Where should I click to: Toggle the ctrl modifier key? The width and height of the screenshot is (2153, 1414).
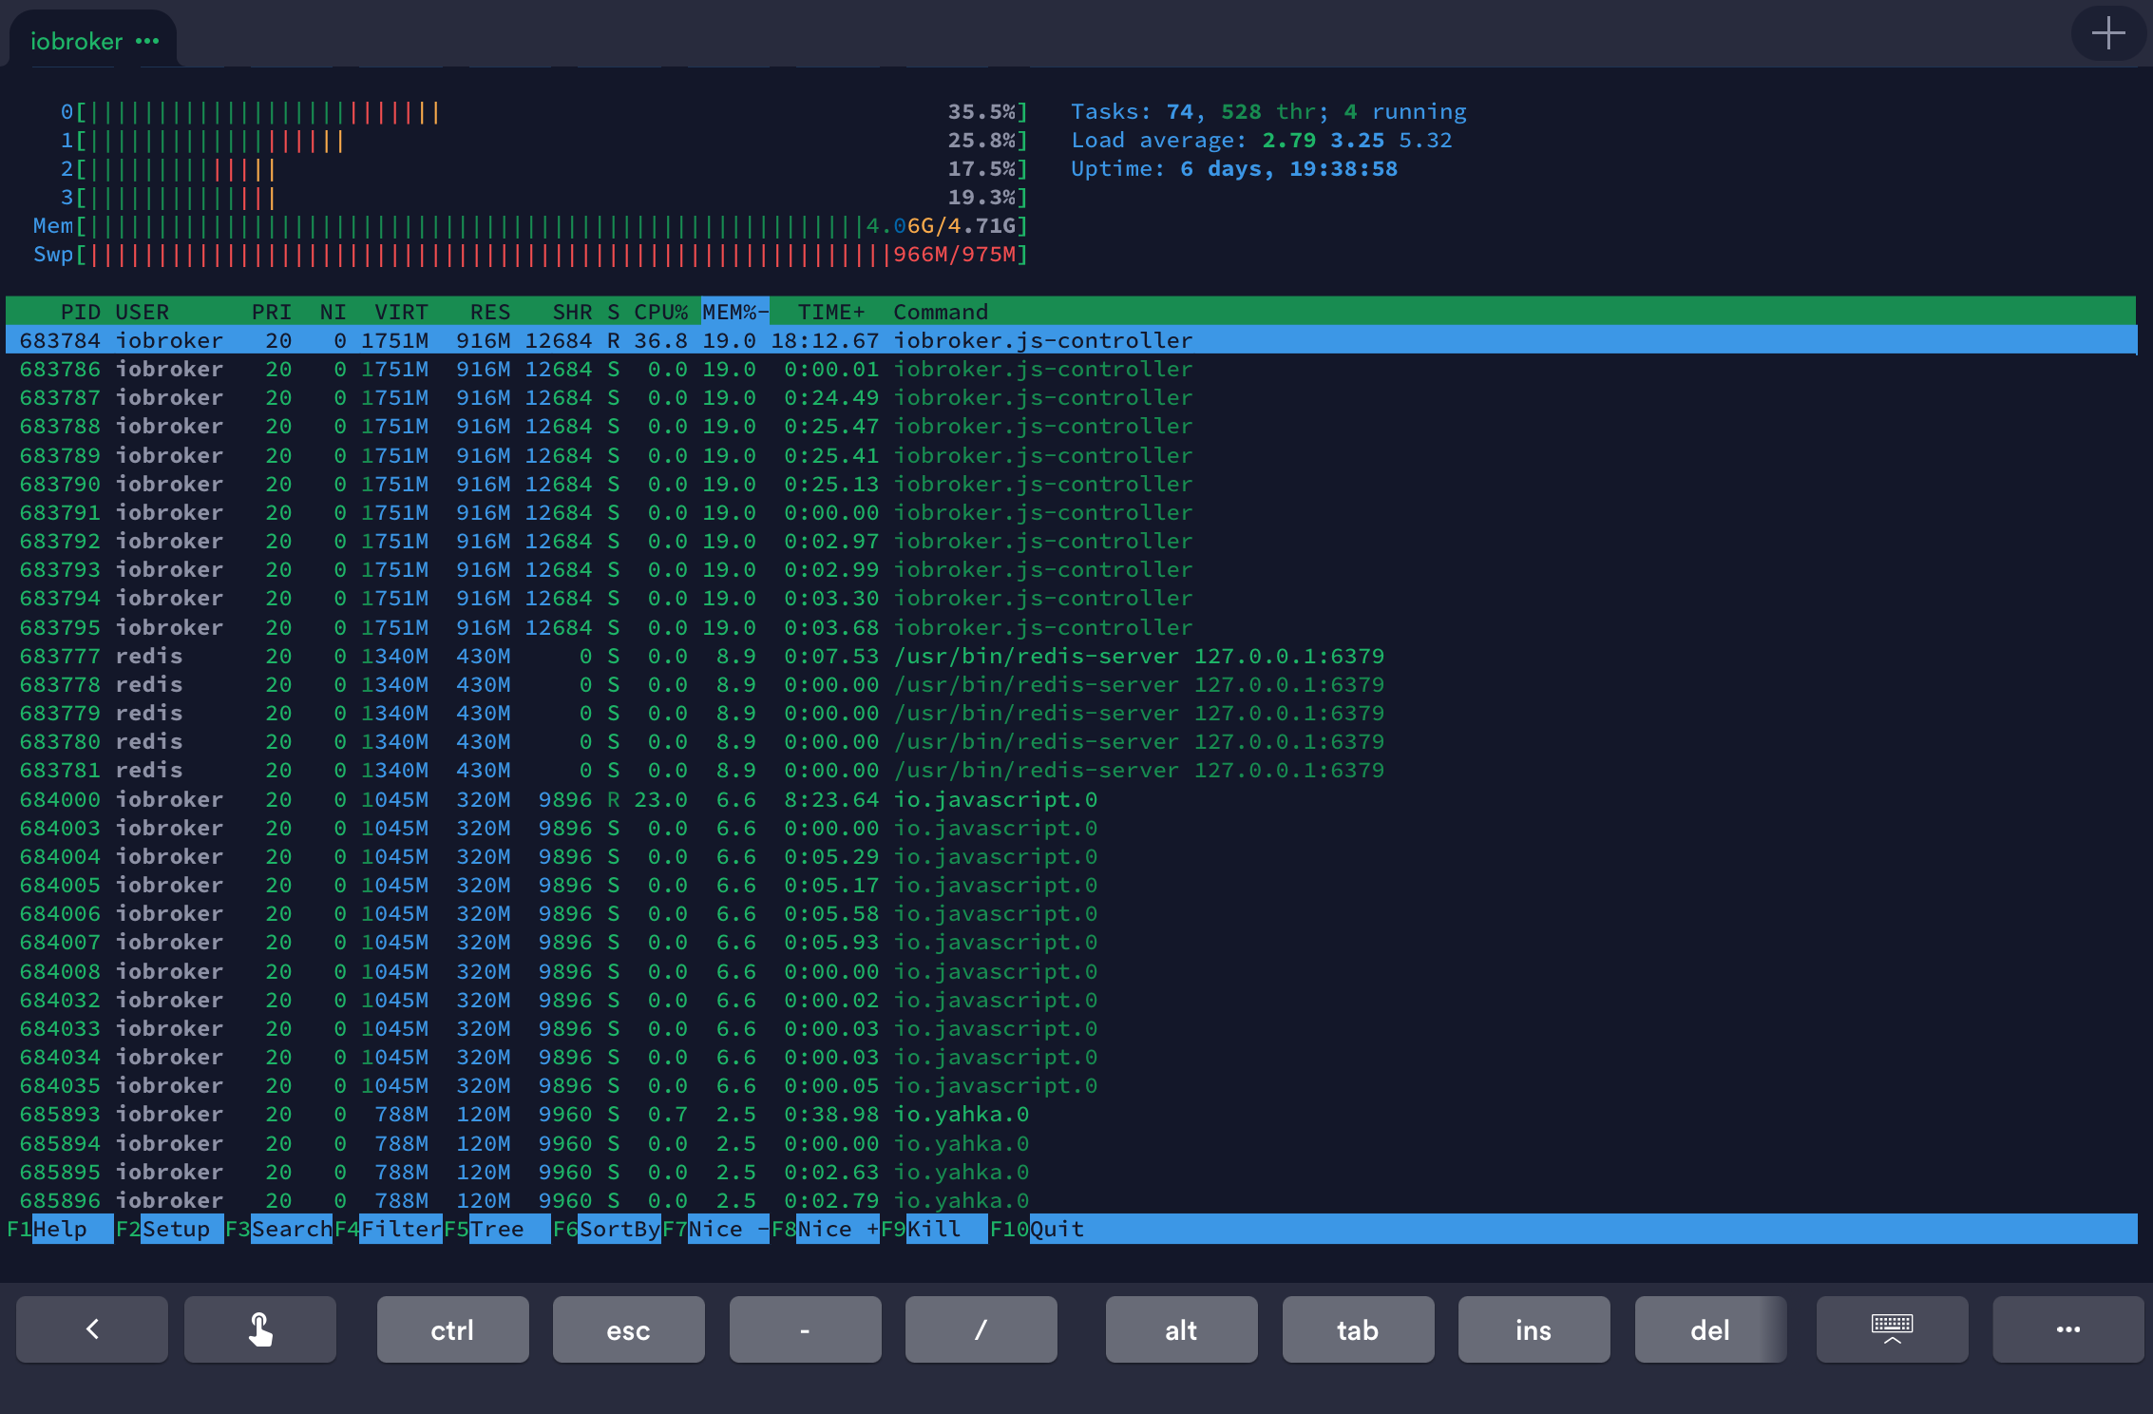coord(452,1329)
